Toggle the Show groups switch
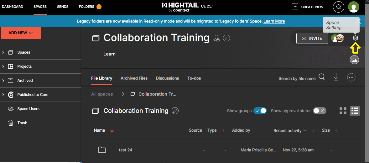 [260, 111]
